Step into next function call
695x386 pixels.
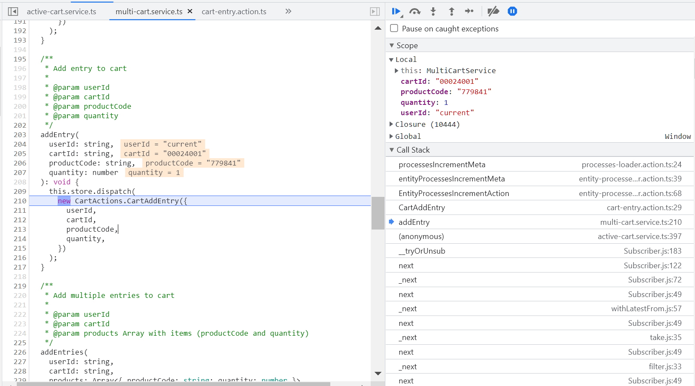(x=433, y=12)
